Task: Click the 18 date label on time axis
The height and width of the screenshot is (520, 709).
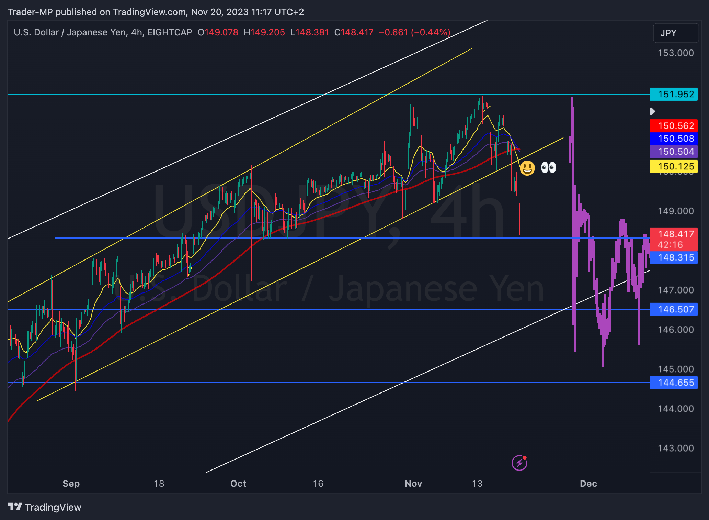Action: [159, 484]
